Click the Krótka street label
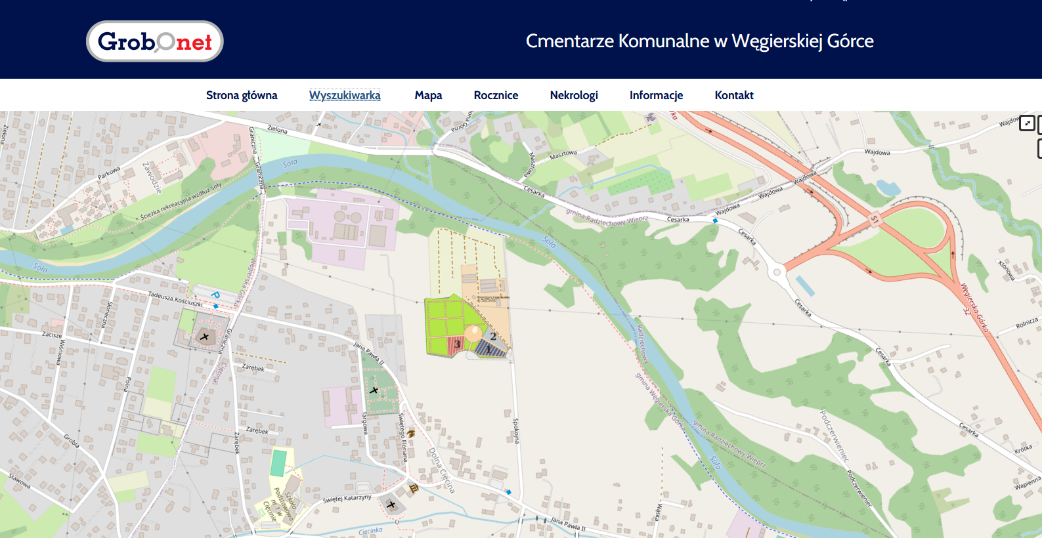 [1024, 449]
